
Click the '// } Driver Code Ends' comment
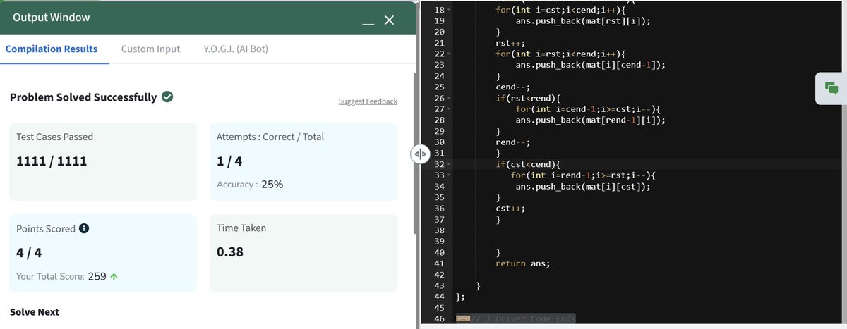tap(523, 318)
